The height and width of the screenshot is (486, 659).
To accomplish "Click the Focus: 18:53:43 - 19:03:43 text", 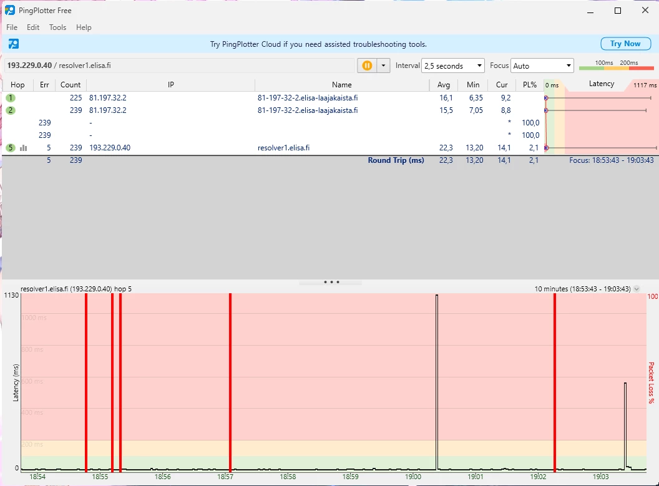I will pos(612,160).
